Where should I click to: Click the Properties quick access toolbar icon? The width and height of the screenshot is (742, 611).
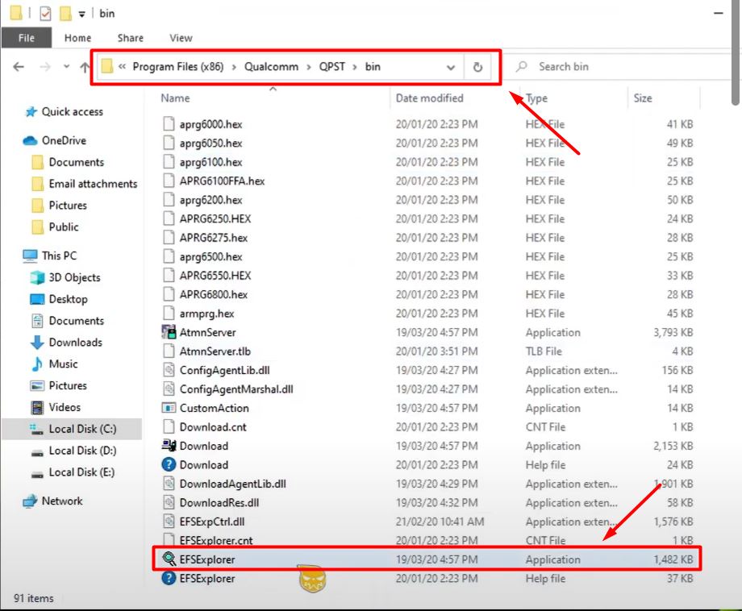click(45, 13)
